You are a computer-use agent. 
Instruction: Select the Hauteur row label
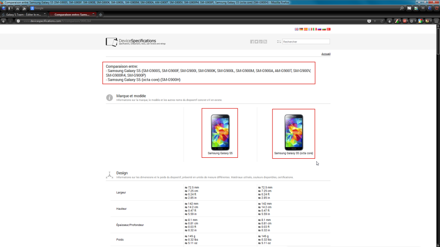(x=121, y=209)
